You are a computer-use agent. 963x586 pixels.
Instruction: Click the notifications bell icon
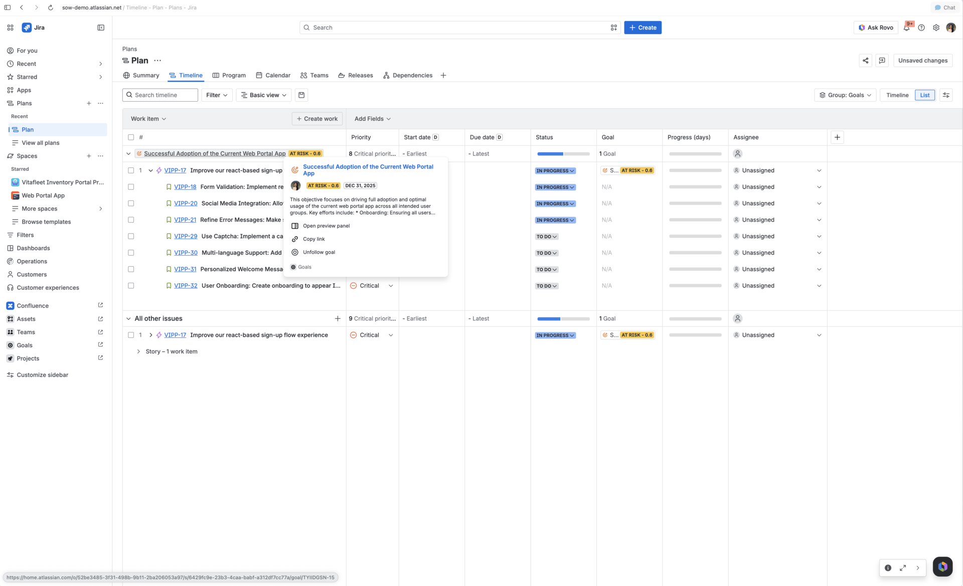906,28
